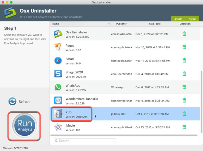Image resolution: width=203 pixels, height=151 pixels.
Task: Click trash icon for Osx Uninstaller row
Action: pyautogui.click(x=184, y=34)
